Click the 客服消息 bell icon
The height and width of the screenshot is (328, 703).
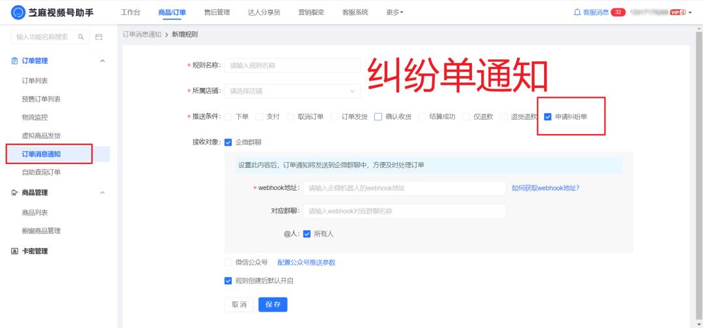(577, 12)
